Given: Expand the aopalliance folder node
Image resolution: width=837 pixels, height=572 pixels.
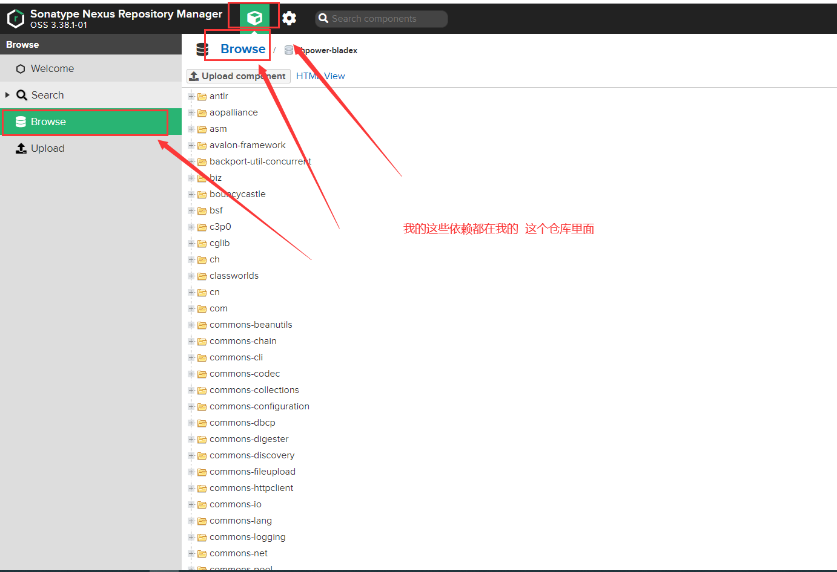Looking at the screenshot, I should click(191, 112).
